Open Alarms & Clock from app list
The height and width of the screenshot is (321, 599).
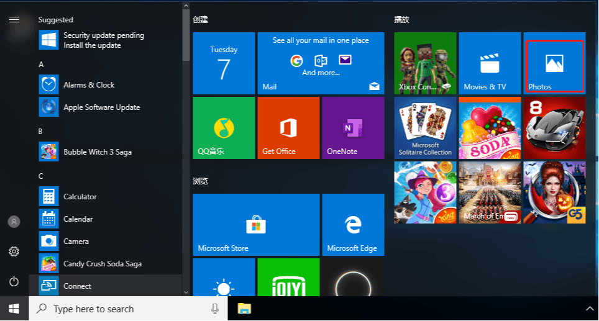[106, 84]
